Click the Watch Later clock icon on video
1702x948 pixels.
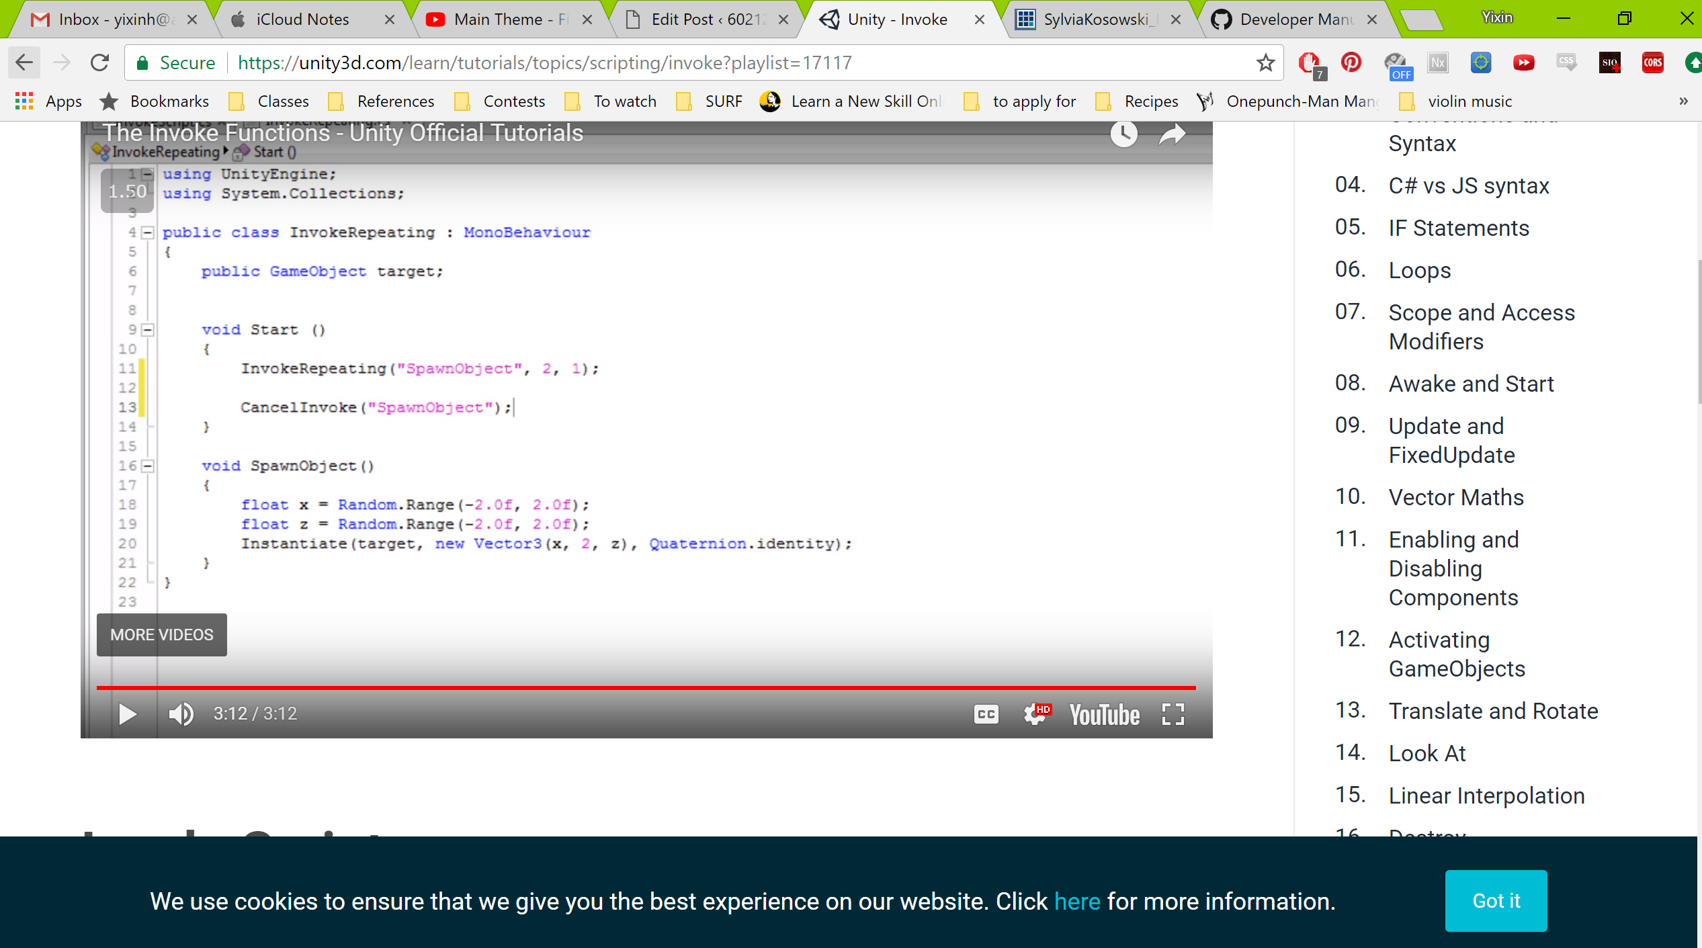click(x=1123, y=134)
